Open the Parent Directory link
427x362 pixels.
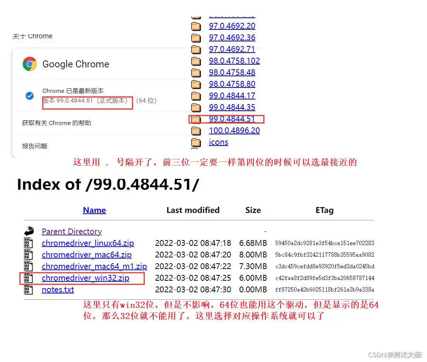(x=72, y=231)
